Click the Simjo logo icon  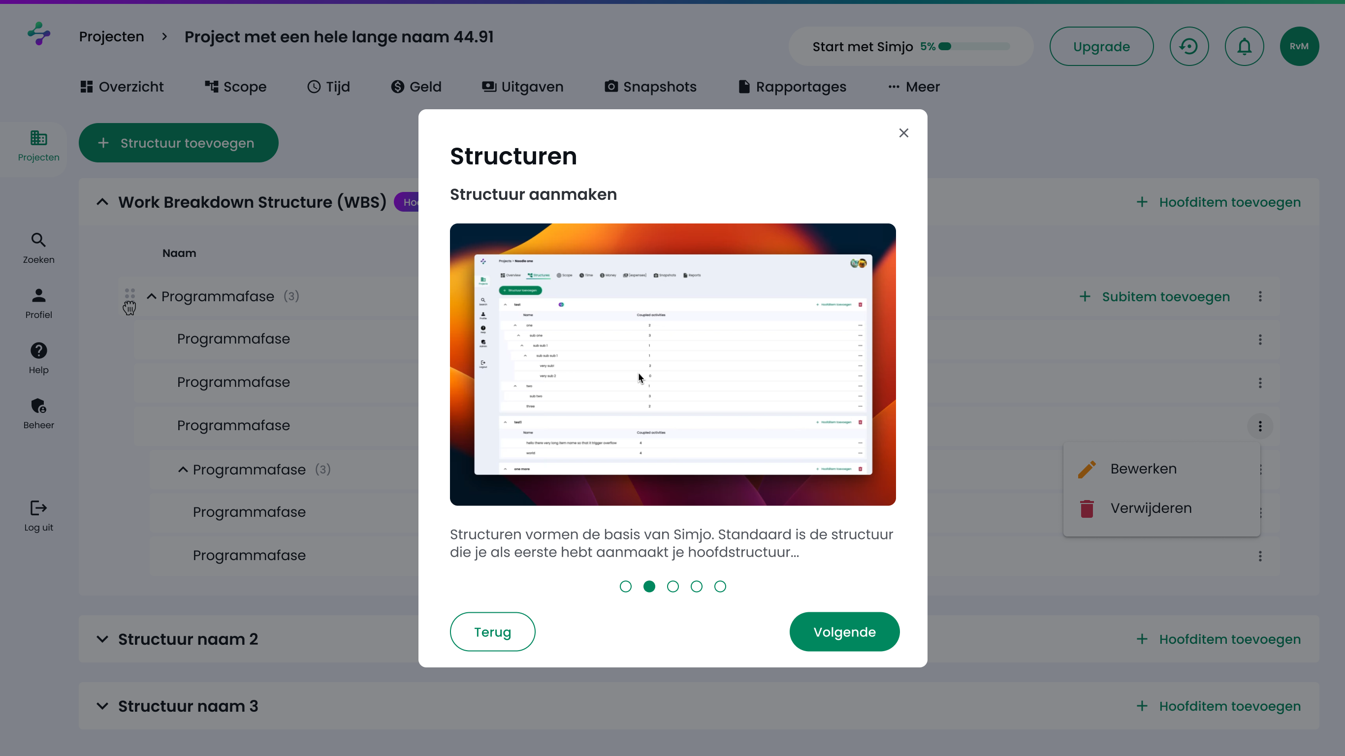pos(39,34)
